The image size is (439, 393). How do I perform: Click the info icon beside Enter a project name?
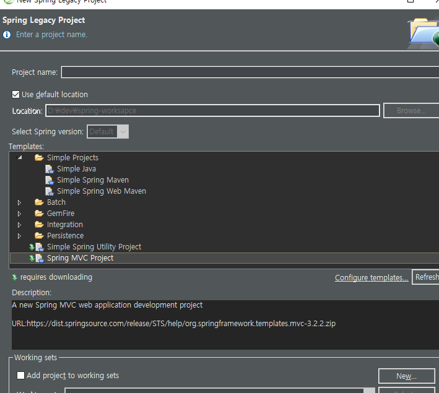click(7, 35)
